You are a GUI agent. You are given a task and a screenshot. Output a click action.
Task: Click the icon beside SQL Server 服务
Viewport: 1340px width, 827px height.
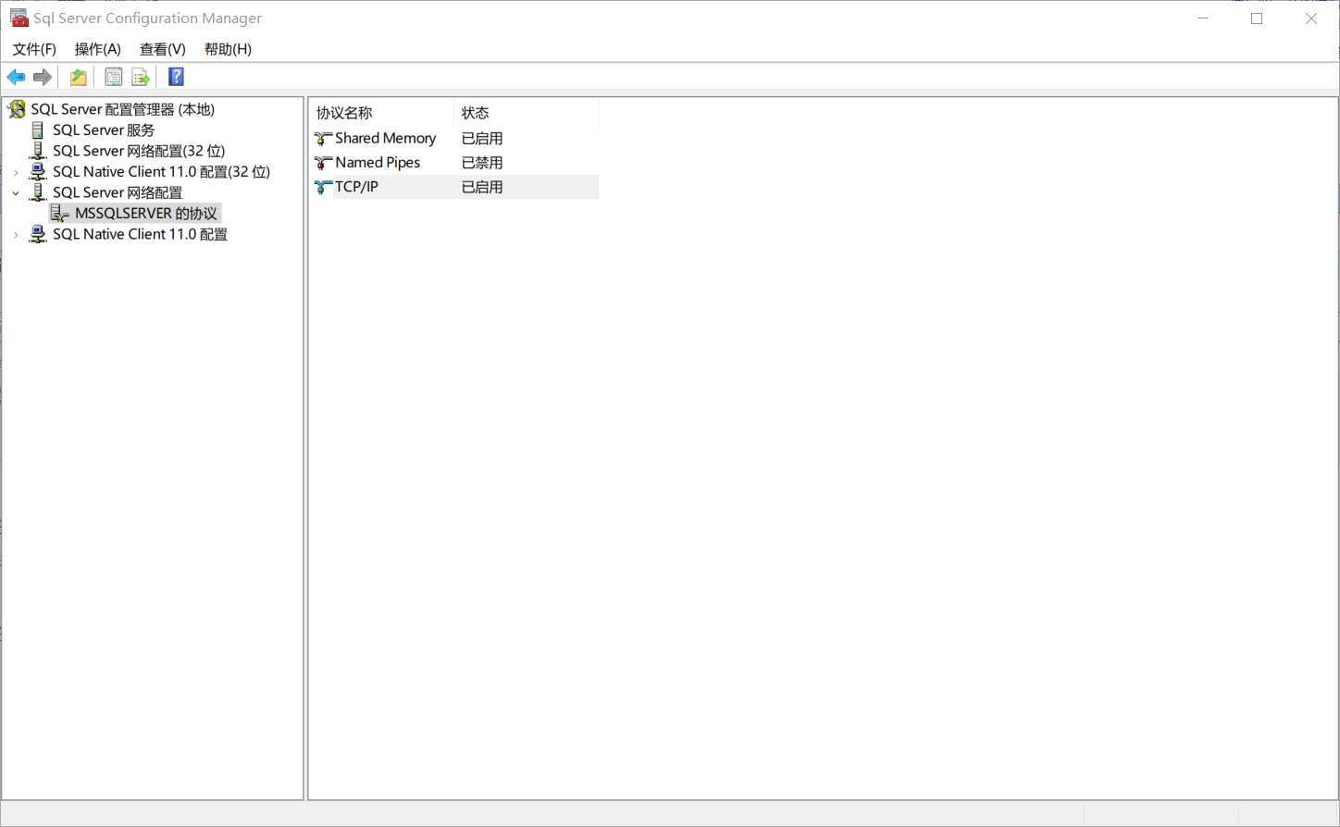[x=38, y=130]
